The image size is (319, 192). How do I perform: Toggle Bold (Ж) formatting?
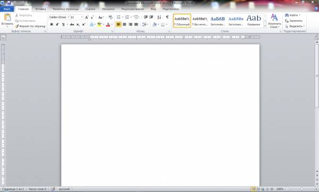(x=52, y=24)
